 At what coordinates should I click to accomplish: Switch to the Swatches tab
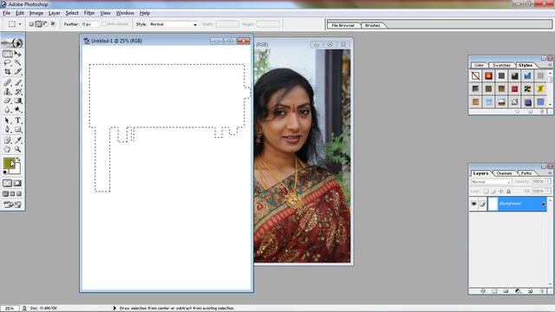501,66
